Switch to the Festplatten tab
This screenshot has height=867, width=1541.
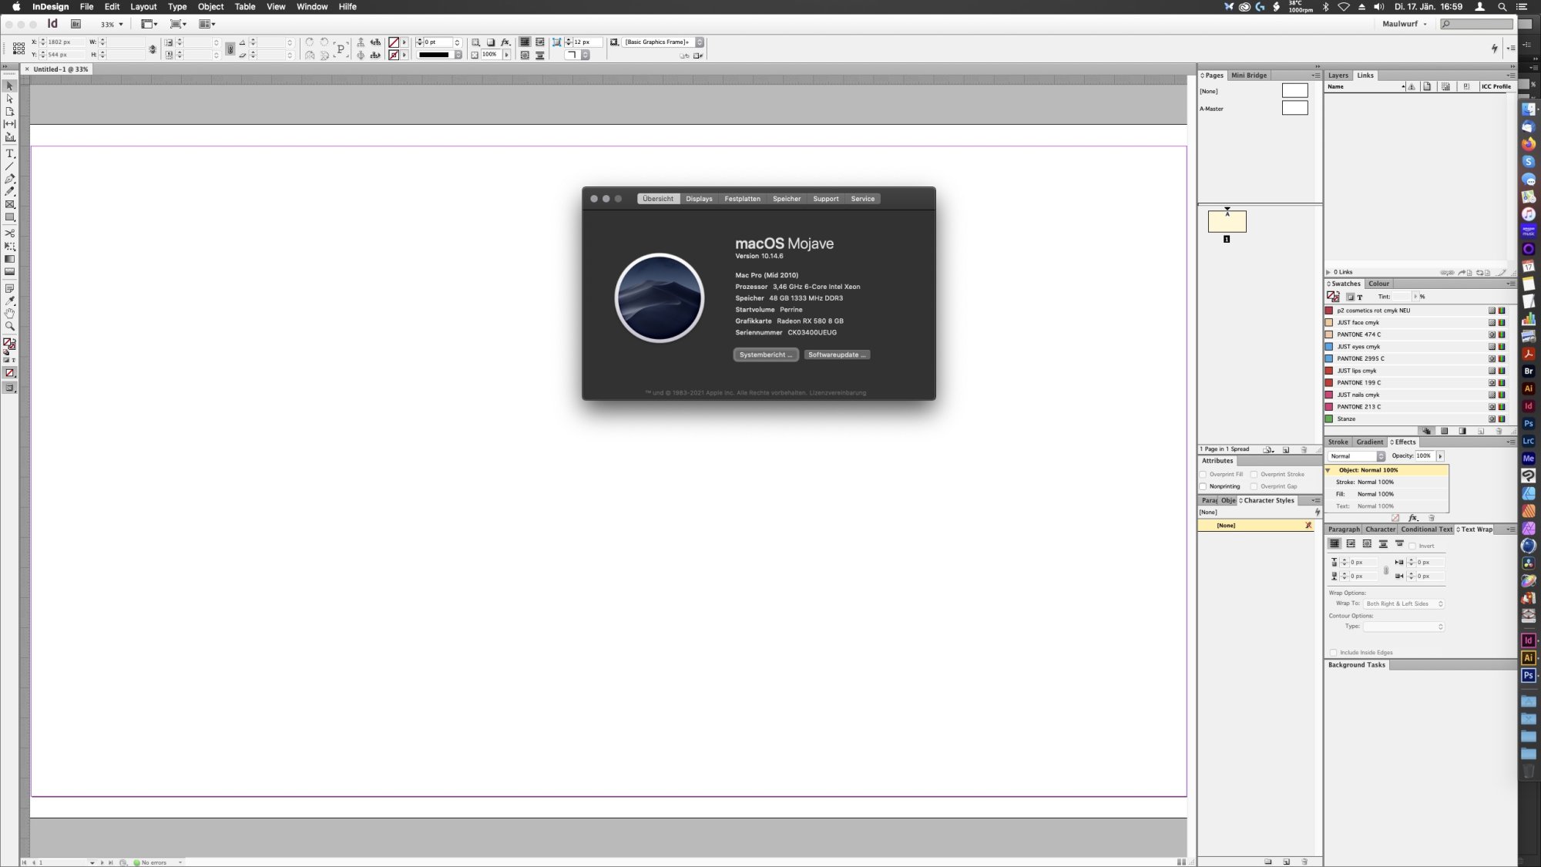point(742,199)
